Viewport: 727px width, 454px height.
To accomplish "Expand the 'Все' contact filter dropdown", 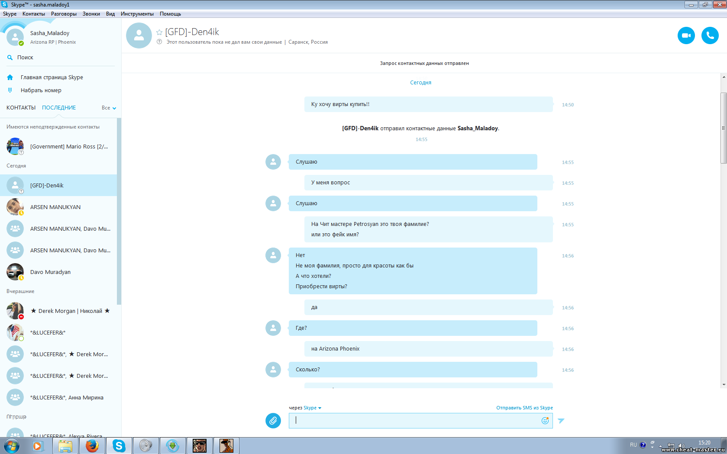I will tap(109, 108).
